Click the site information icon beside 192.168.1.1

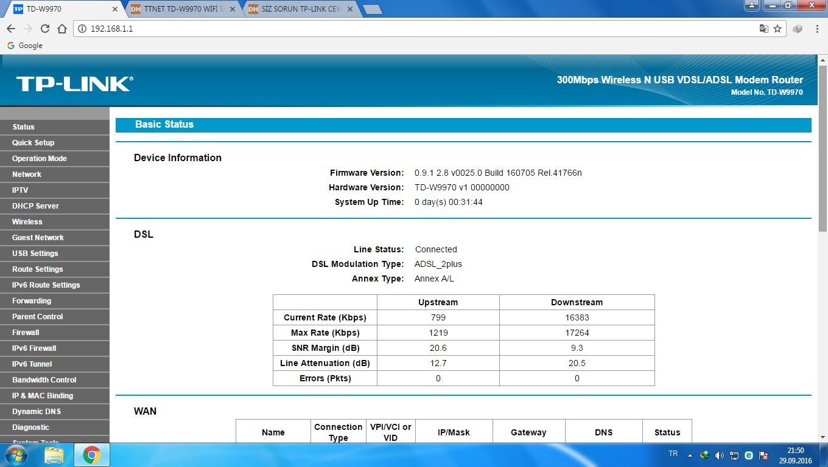(x=82, y=29)
